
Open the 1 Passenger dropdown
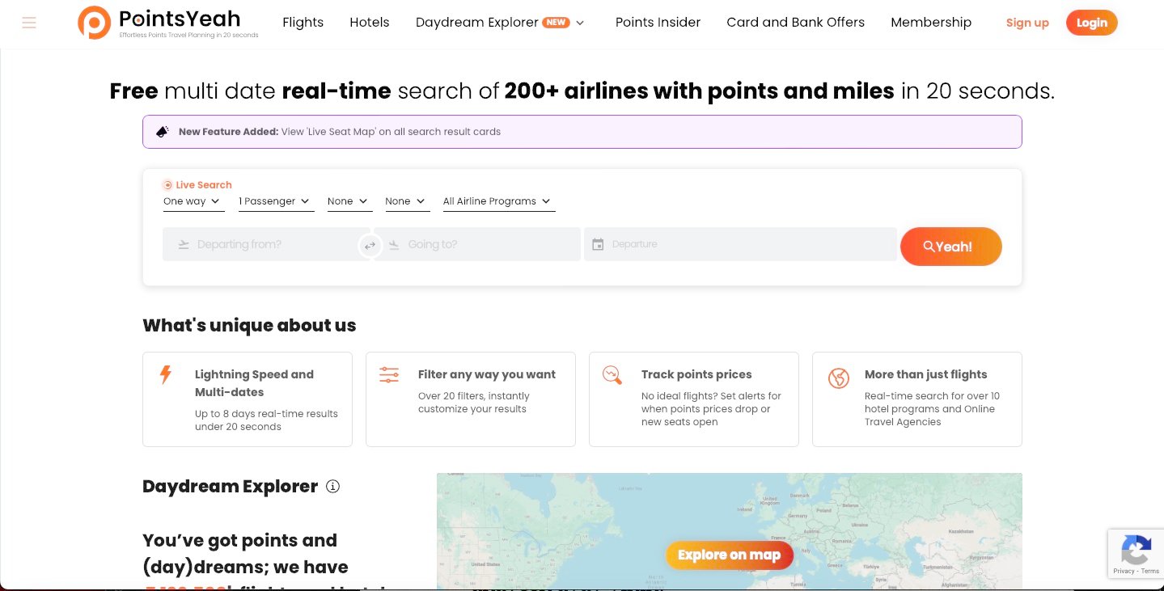point(275,201)
